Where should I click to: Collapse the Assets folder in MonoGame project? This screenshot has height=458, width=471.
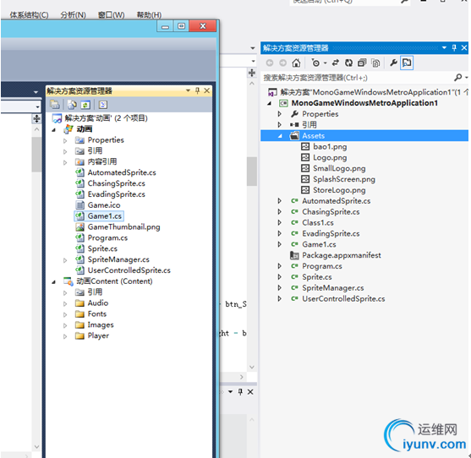point(280,136)
